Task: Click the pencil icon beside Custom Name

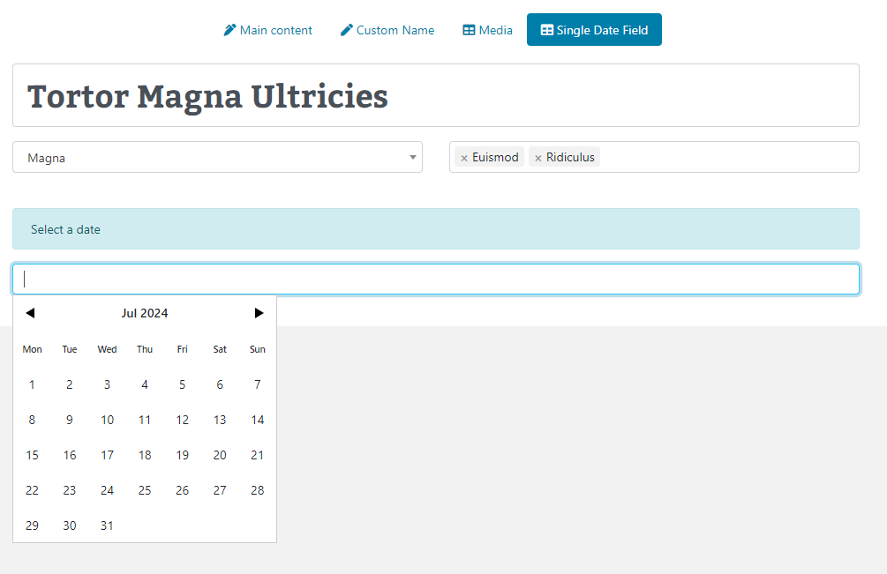Action: (x=347, y=29)
